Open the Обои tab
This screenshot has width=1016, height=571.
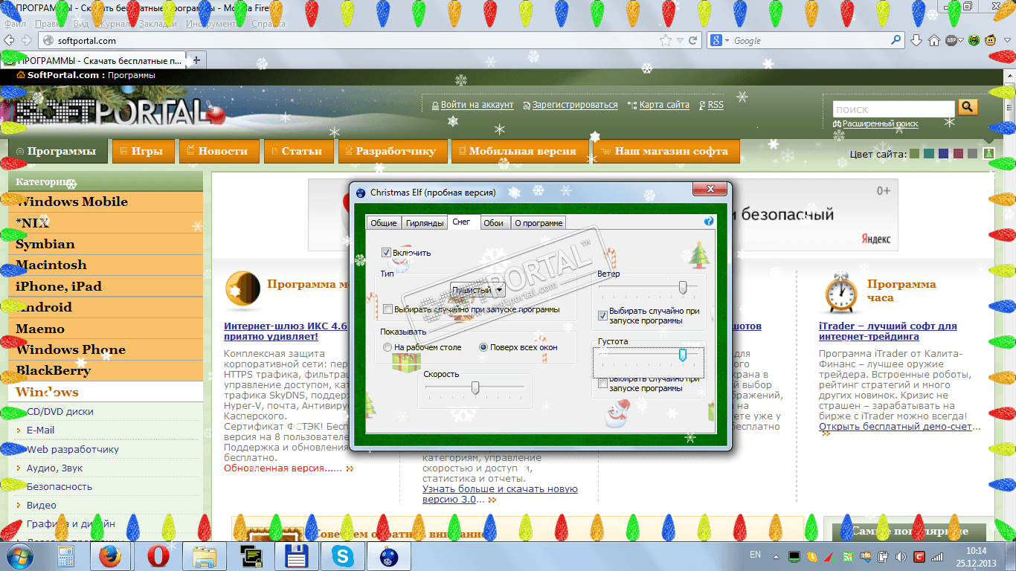pos(493,223)
